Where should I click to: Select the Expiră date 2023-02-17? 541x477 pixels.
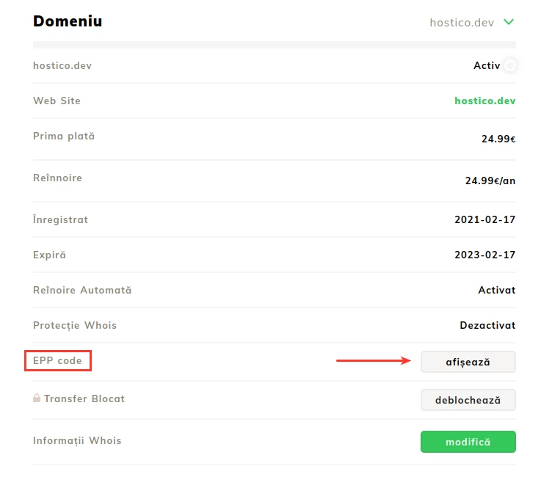[484, 255]
